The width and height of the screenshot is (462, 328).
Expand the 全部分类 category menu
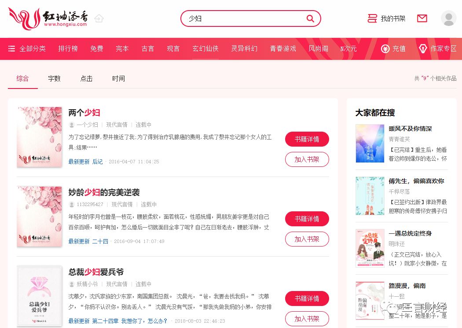tap(27, 48)
